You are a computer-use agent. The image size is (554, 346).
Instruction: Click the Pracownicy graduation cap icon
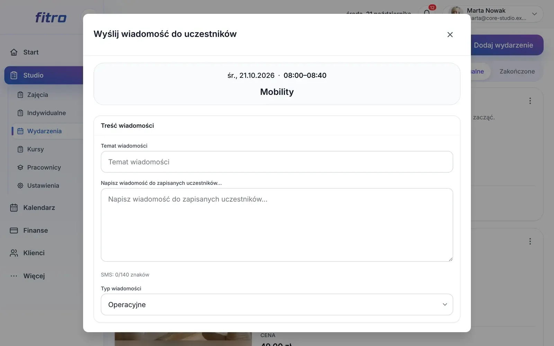tap(20, 167)
